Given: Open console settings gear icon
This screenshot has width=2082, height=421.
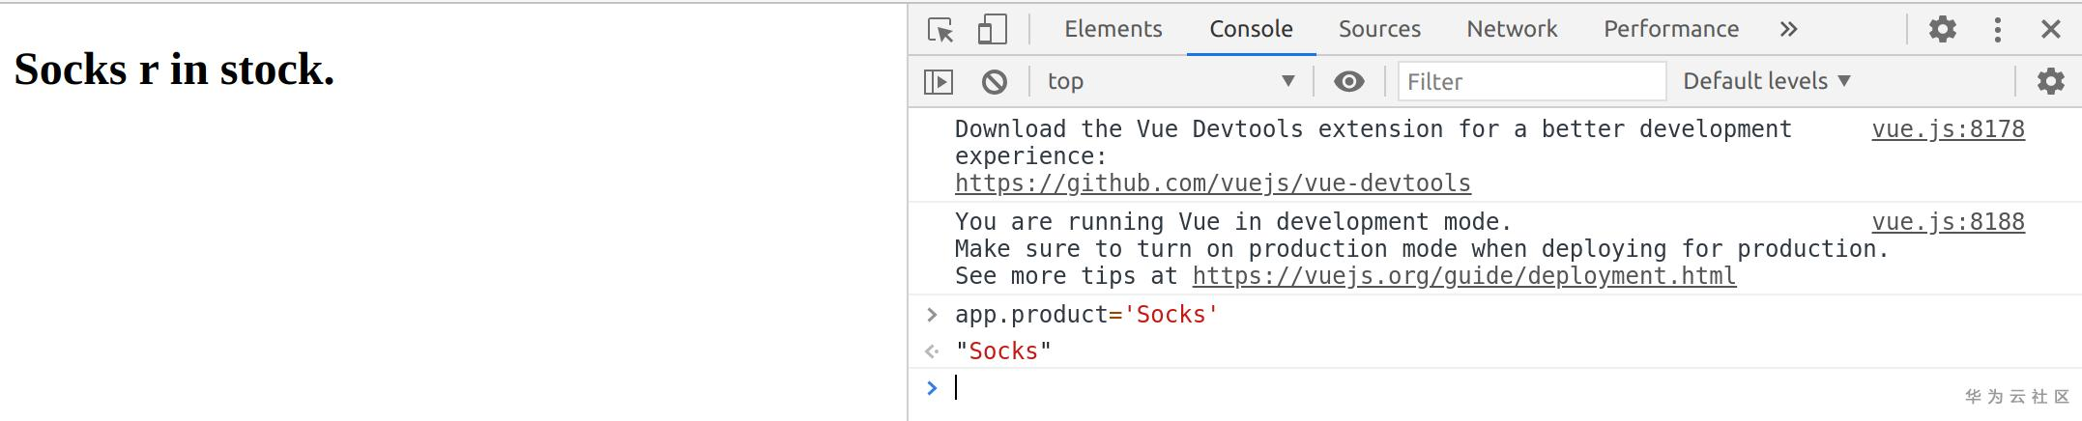Looking at the screenshot, I should pyautogui.click(x=2050, y=82).
